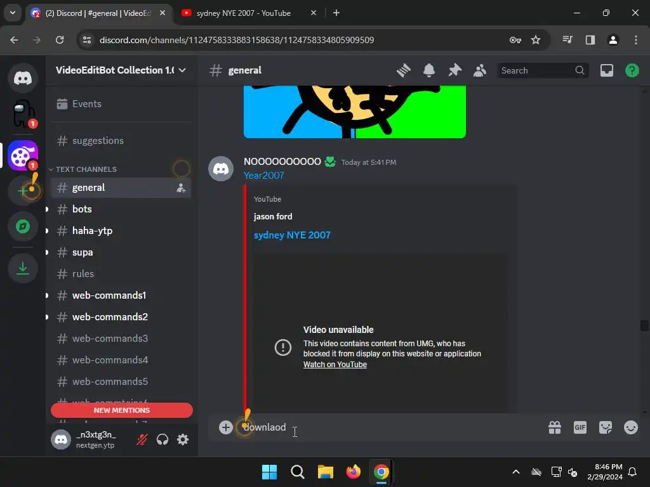Open the bots channel
Image resolution: width=650 pixels, height=487 pixels.
click(121, 209)
